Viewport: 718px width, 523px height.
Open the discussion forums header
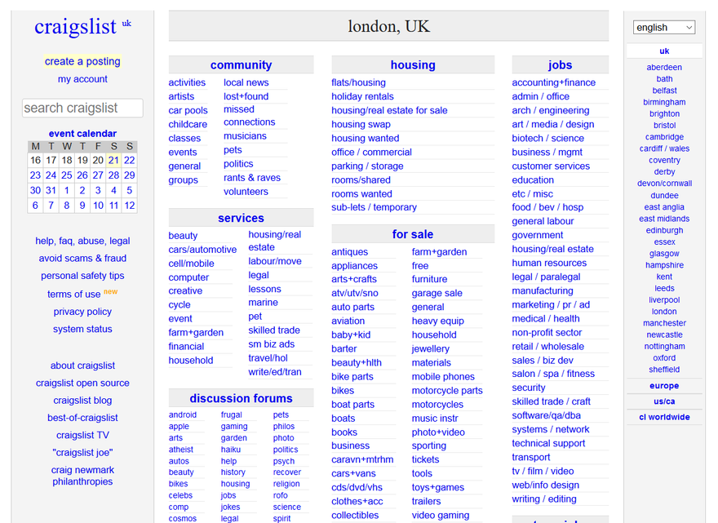pos(241,398)
